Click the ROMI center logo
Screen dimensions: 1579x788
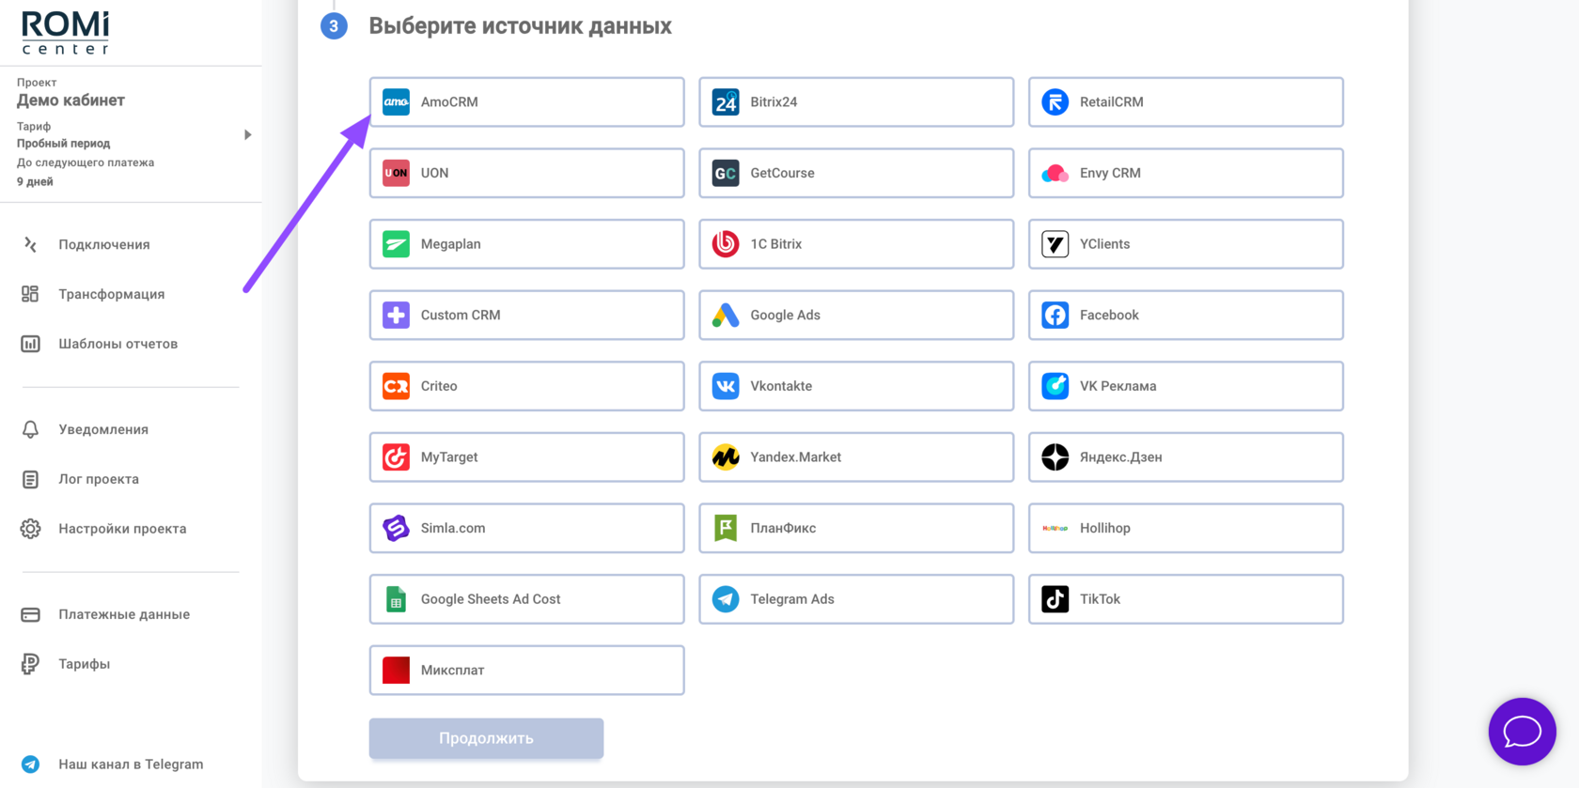[66, 33]
